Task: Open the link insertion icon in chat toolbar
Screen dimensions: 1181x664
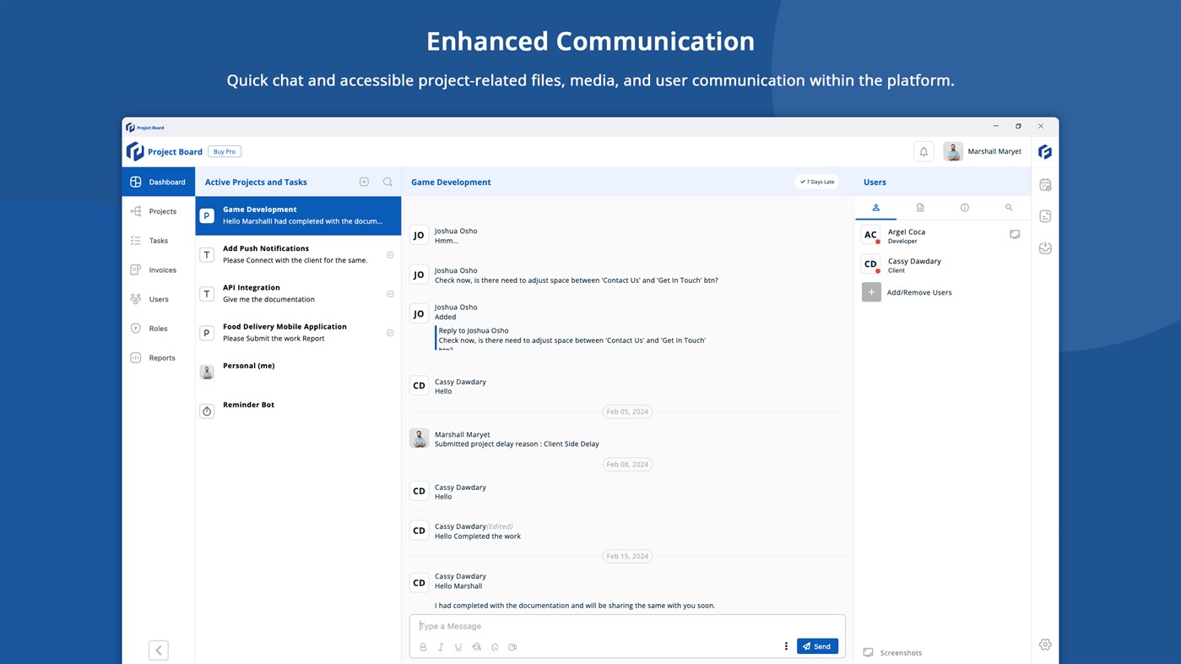Action: coord(476,646)
